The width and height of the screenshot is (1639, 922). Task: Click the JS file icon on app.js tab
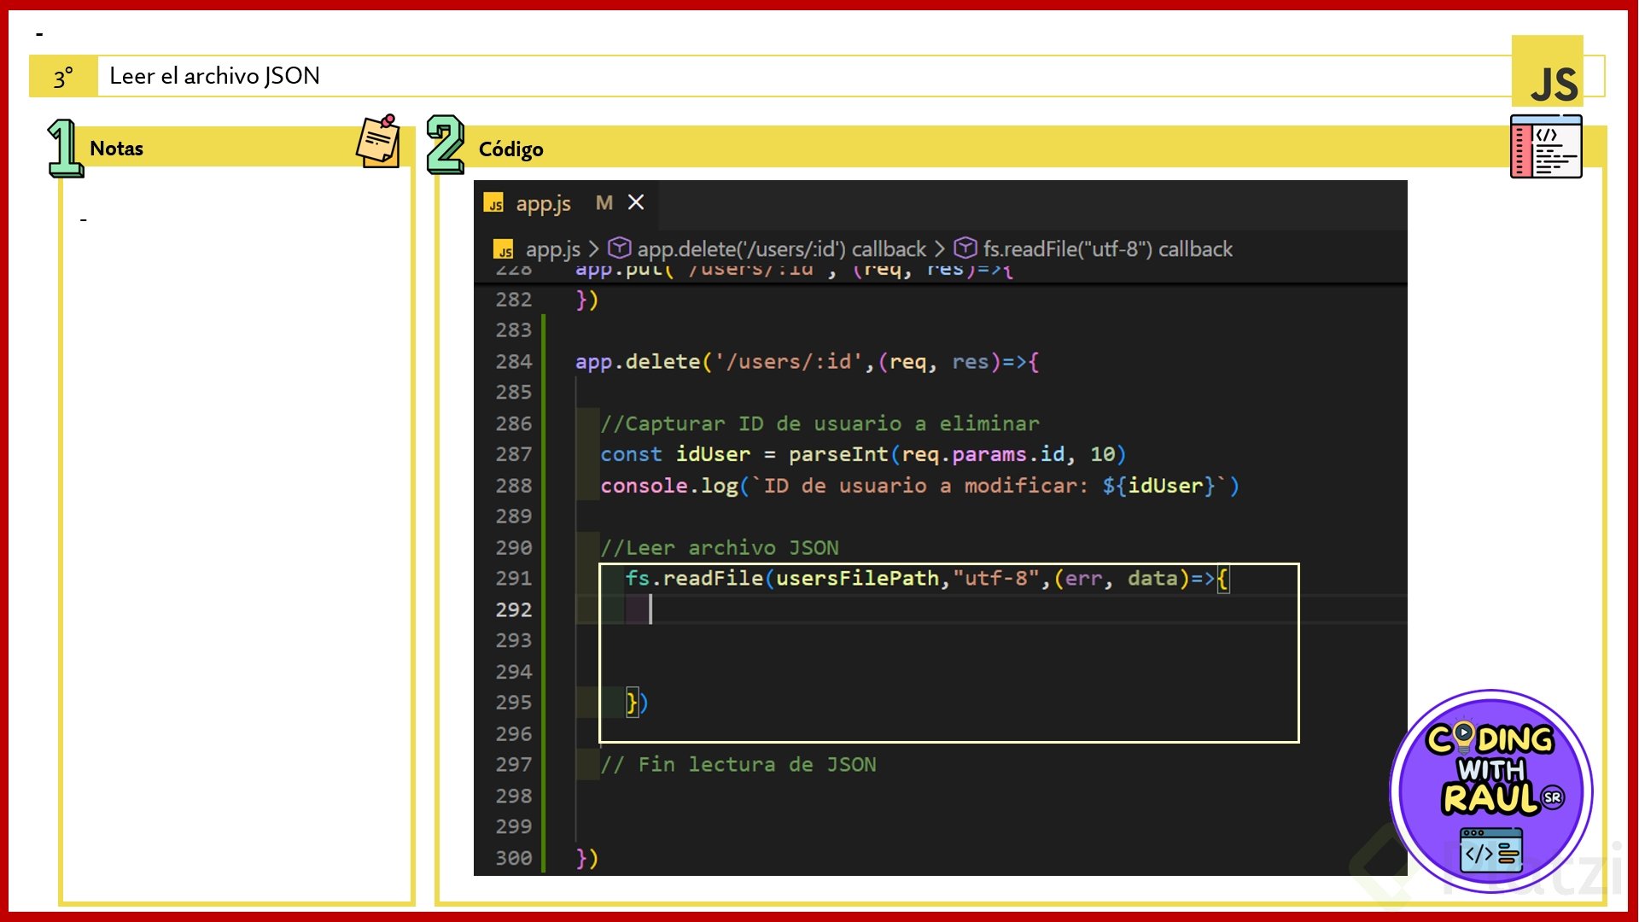click(x=493, y=203)
